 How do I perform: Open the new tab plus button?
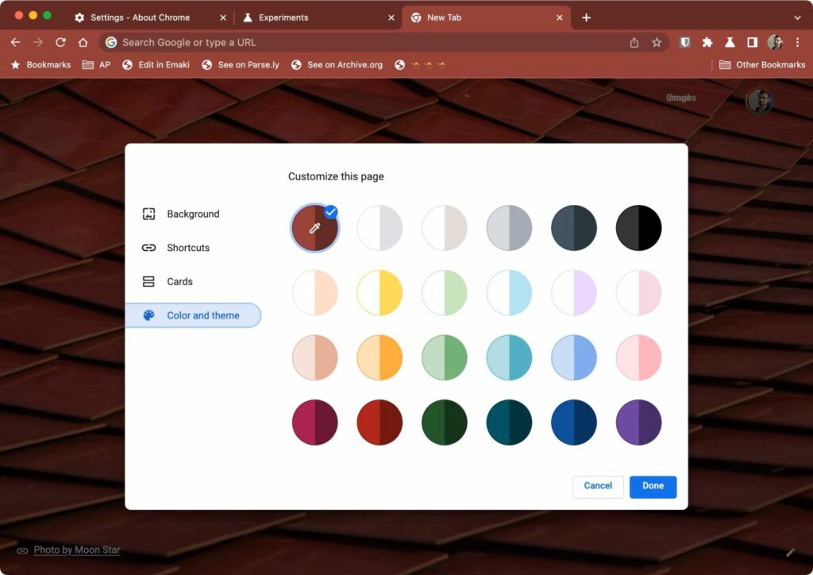point(586,17)
